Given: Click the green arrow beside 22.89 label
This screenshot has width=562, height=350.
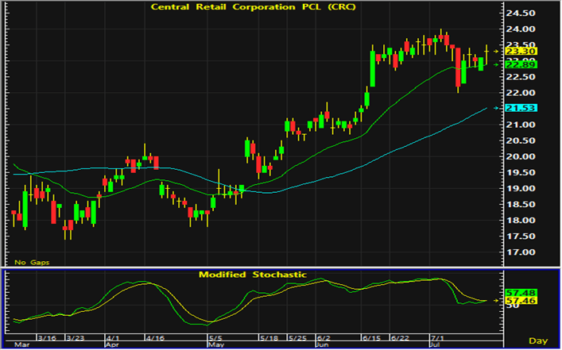Looking at the screenshot, I should (x=496, y=65).
